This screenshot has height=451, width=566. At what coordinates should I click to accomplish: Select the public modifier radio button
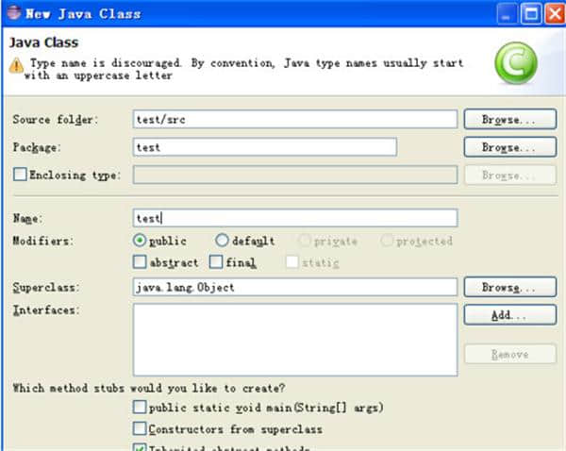(x=141, y=241)
